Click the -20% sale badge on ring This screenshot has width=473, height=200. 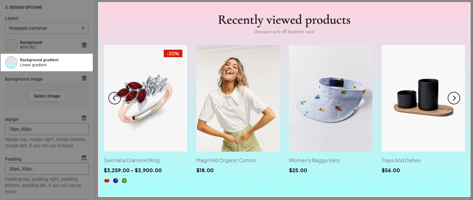click(173, 53)
